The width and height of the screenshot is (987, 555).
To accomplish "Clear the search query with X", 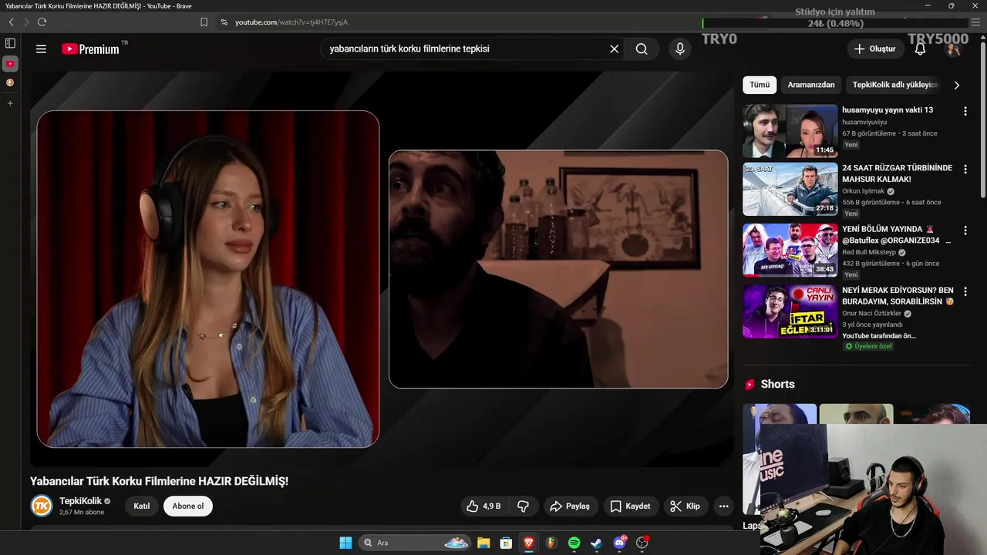I will 614,49.
